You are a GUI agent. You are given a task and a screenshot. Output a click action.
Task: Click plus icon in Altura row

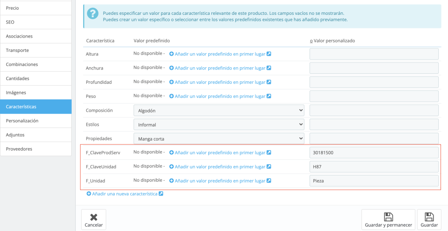[171, 54]
